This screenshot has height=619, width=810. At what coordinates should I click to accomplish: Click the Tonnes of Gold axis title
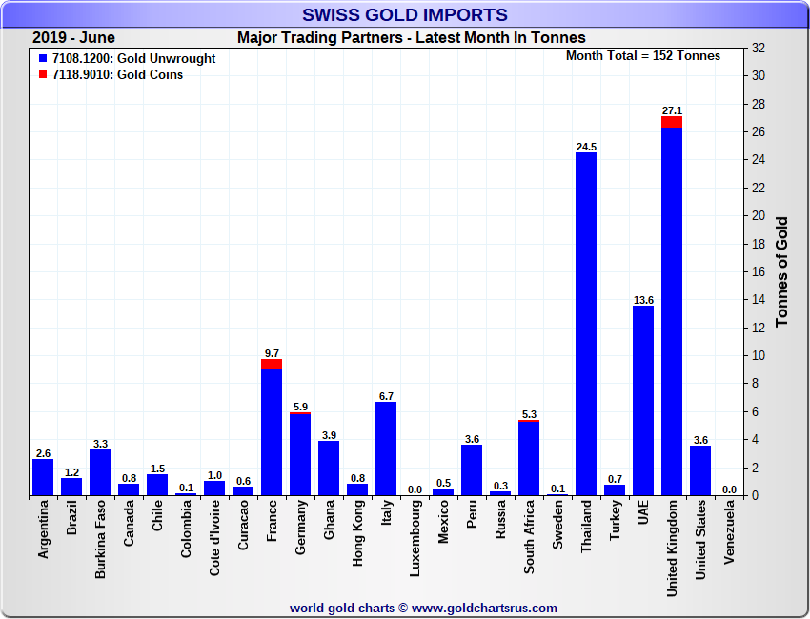(781, 271)
